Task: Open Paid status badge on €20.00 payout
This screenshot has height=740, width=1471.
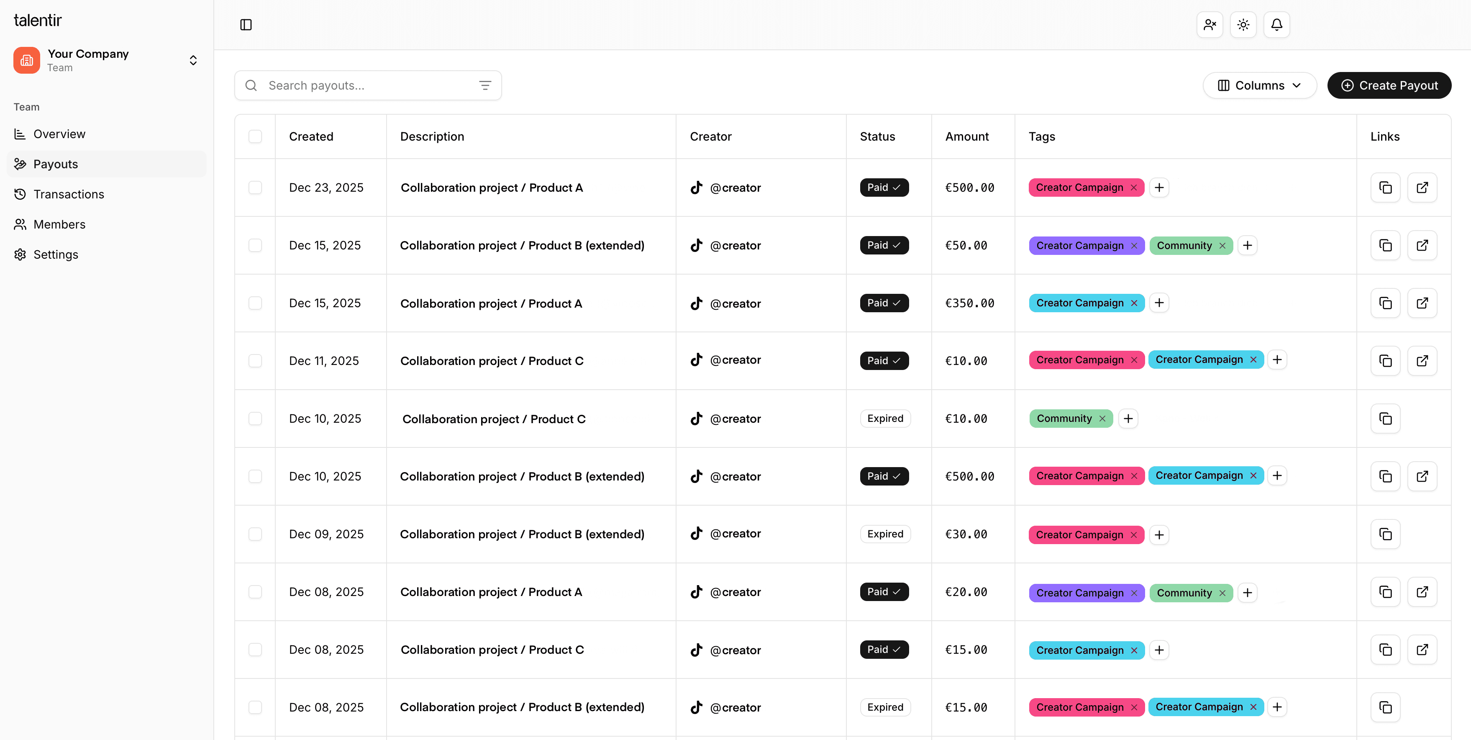Action: pyautogui.click(x=884, y=592)
